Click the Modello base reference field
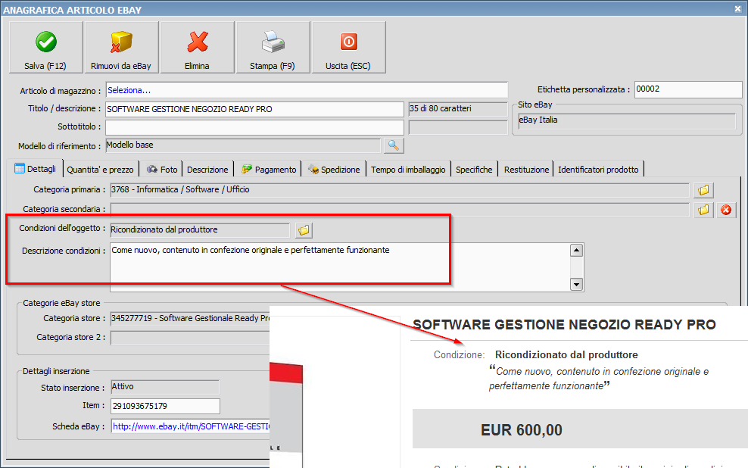The image size is (748, 468). click(x=243, y=145)
